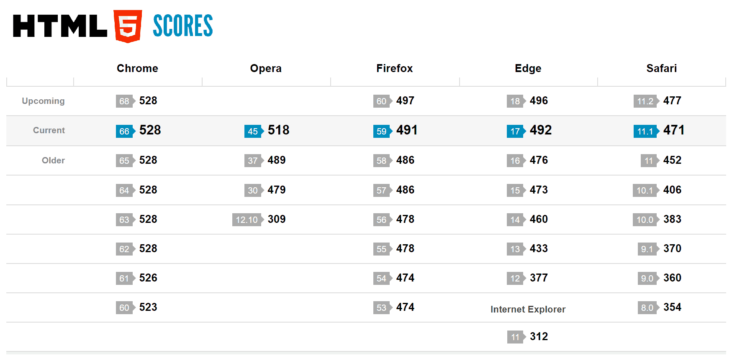Click Firefox upcoming score 497

[x=405, y=101]
